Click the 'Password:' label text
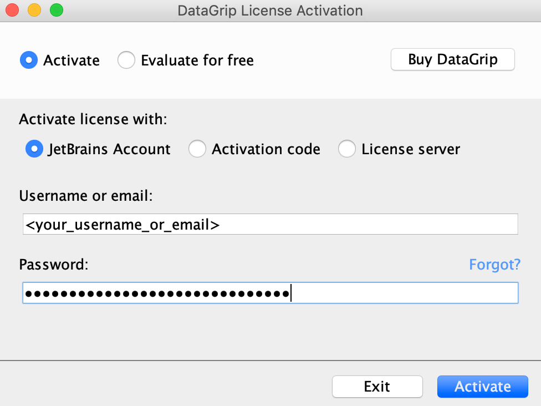This screenshot has height=406, width=541. 54,265
